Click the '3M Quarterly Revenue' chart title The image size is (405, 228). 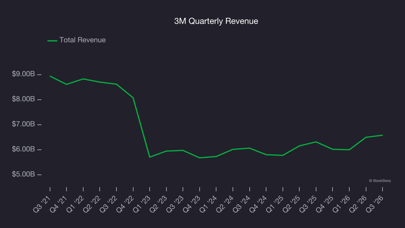(216, 21)
